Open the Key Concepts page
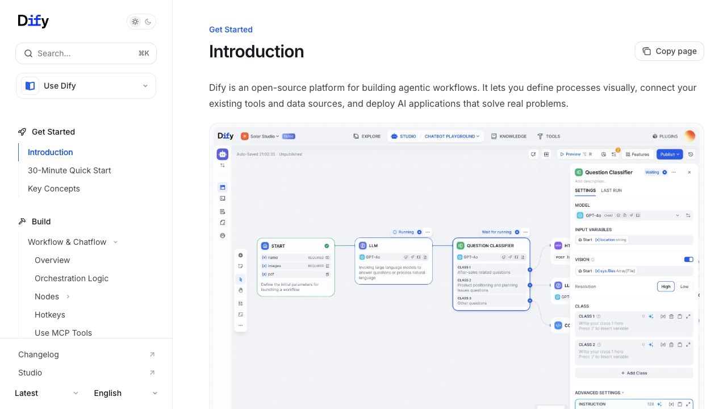The height and width of the screenshot is (409, 727). [54, 189]
